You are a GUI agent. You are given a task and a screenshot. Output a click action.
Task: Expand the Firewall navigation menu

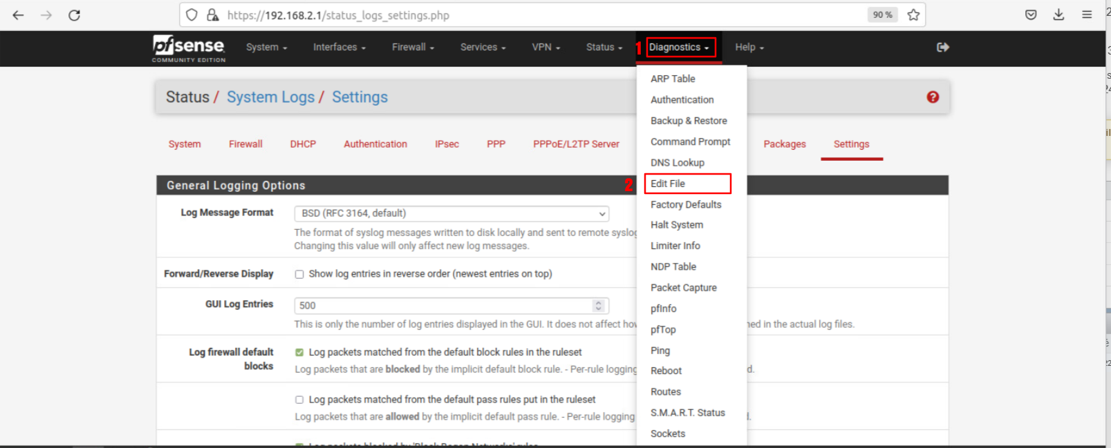click(413, 47)
